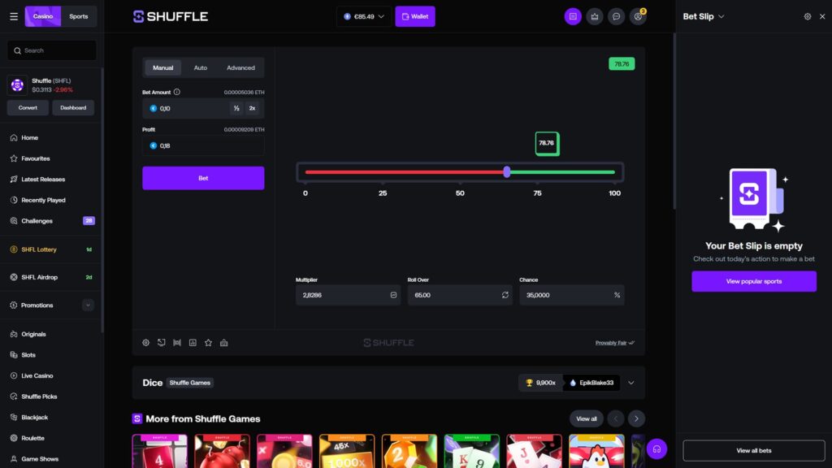Toggle Roll Over/Under swap icon
This screenshot has height=468, width=832.
pyautogui.click(x=505, y=295)
